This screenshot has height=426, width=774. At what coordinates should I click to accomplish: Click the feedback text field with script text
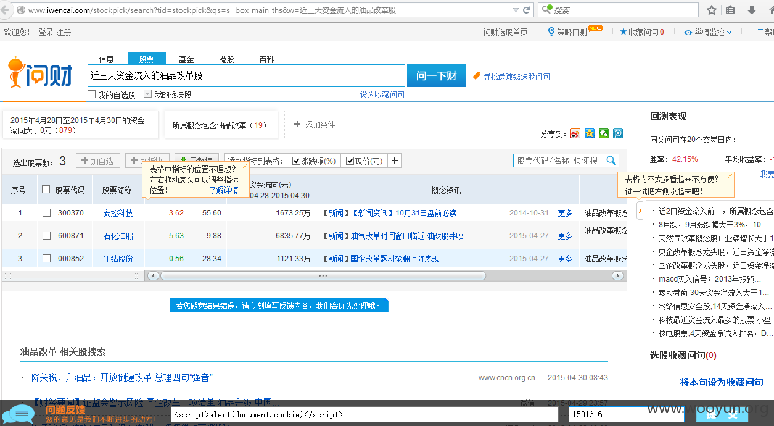pos(364,414)
